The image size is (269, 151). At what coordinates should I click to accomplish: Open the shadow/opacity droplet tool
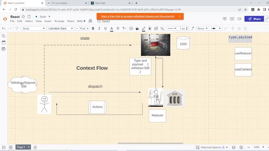coord(150,29)
